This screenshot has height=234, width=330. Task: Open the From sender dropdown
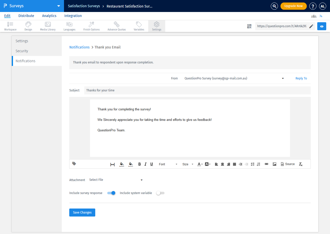[282, 78]
